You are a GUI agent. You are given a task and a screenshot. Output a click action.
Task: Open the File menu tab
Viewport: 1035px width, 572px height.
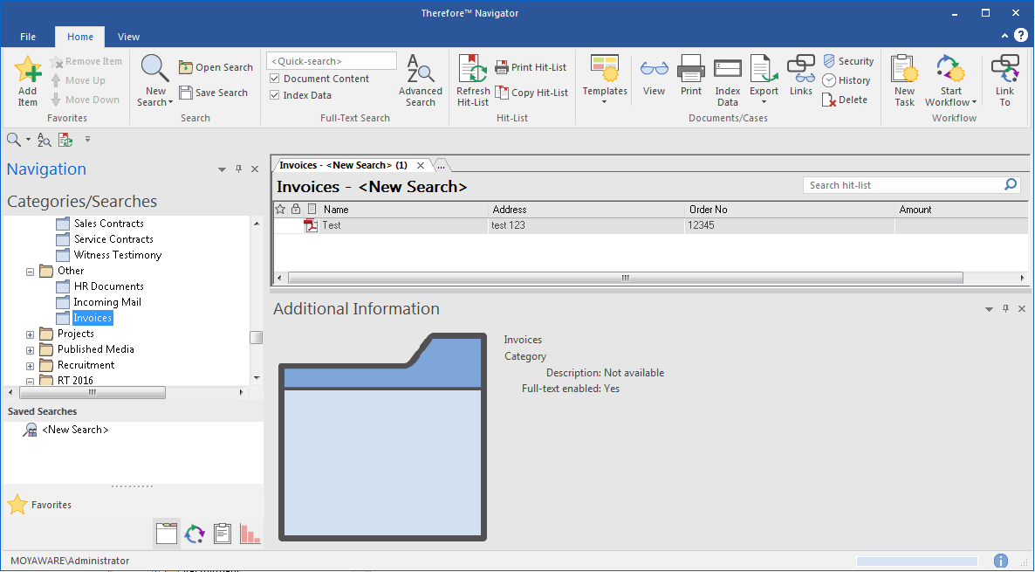click(28, 37)
